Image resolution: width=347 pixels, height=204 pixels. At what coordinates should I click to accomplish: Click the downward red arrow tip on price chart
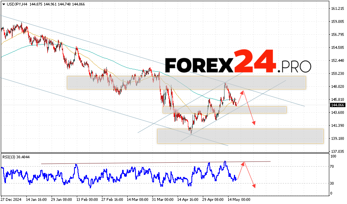254,124
